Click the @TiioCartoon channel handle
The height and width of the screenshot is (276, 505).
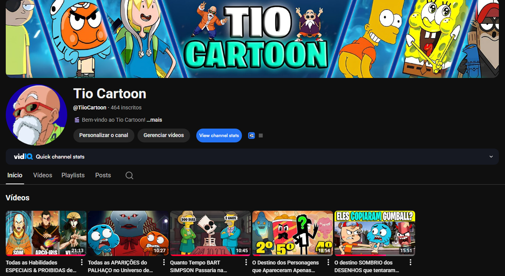click(90, 107)
